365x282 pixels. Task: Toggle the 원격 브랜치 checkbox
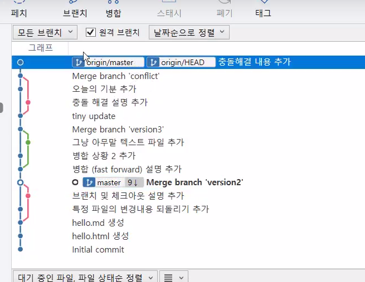(90, 32)
